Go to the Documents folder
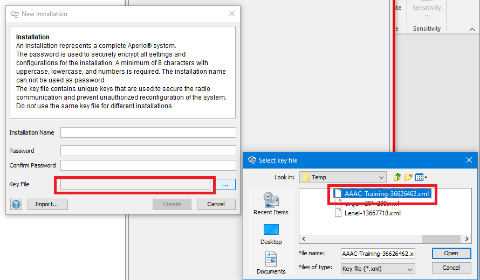This screenshot has height=280, width=480. (271, 263)
